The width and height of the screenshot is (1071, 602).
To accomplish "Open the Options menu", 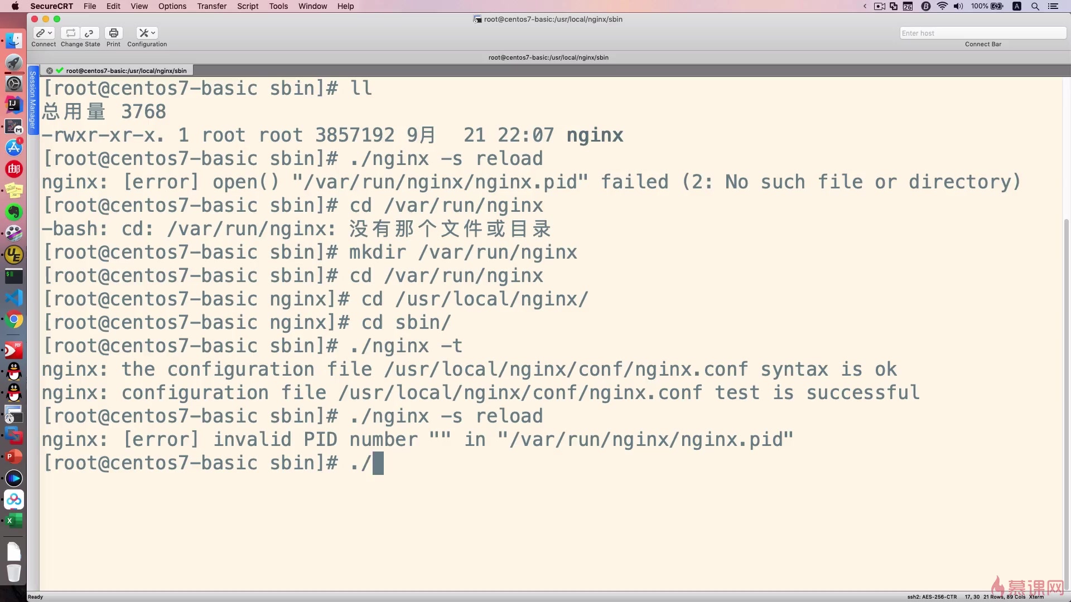I will coord(172,6).
